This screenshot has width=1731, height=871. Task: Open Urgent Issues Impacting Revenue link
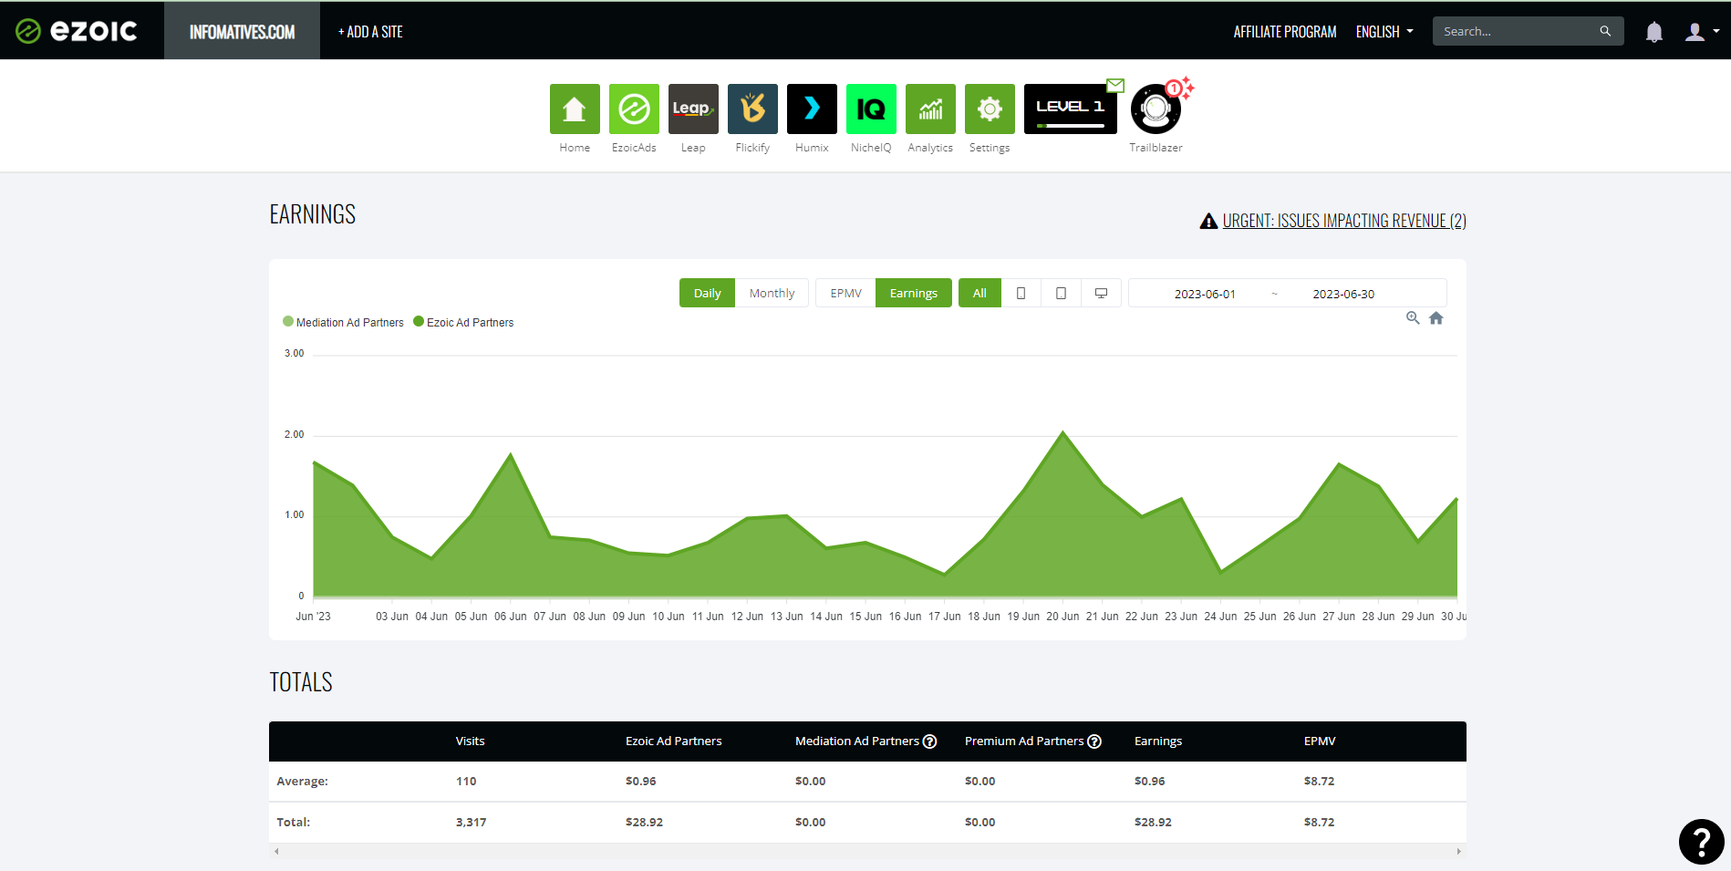pyautogui.click(x=1344, y=221)
